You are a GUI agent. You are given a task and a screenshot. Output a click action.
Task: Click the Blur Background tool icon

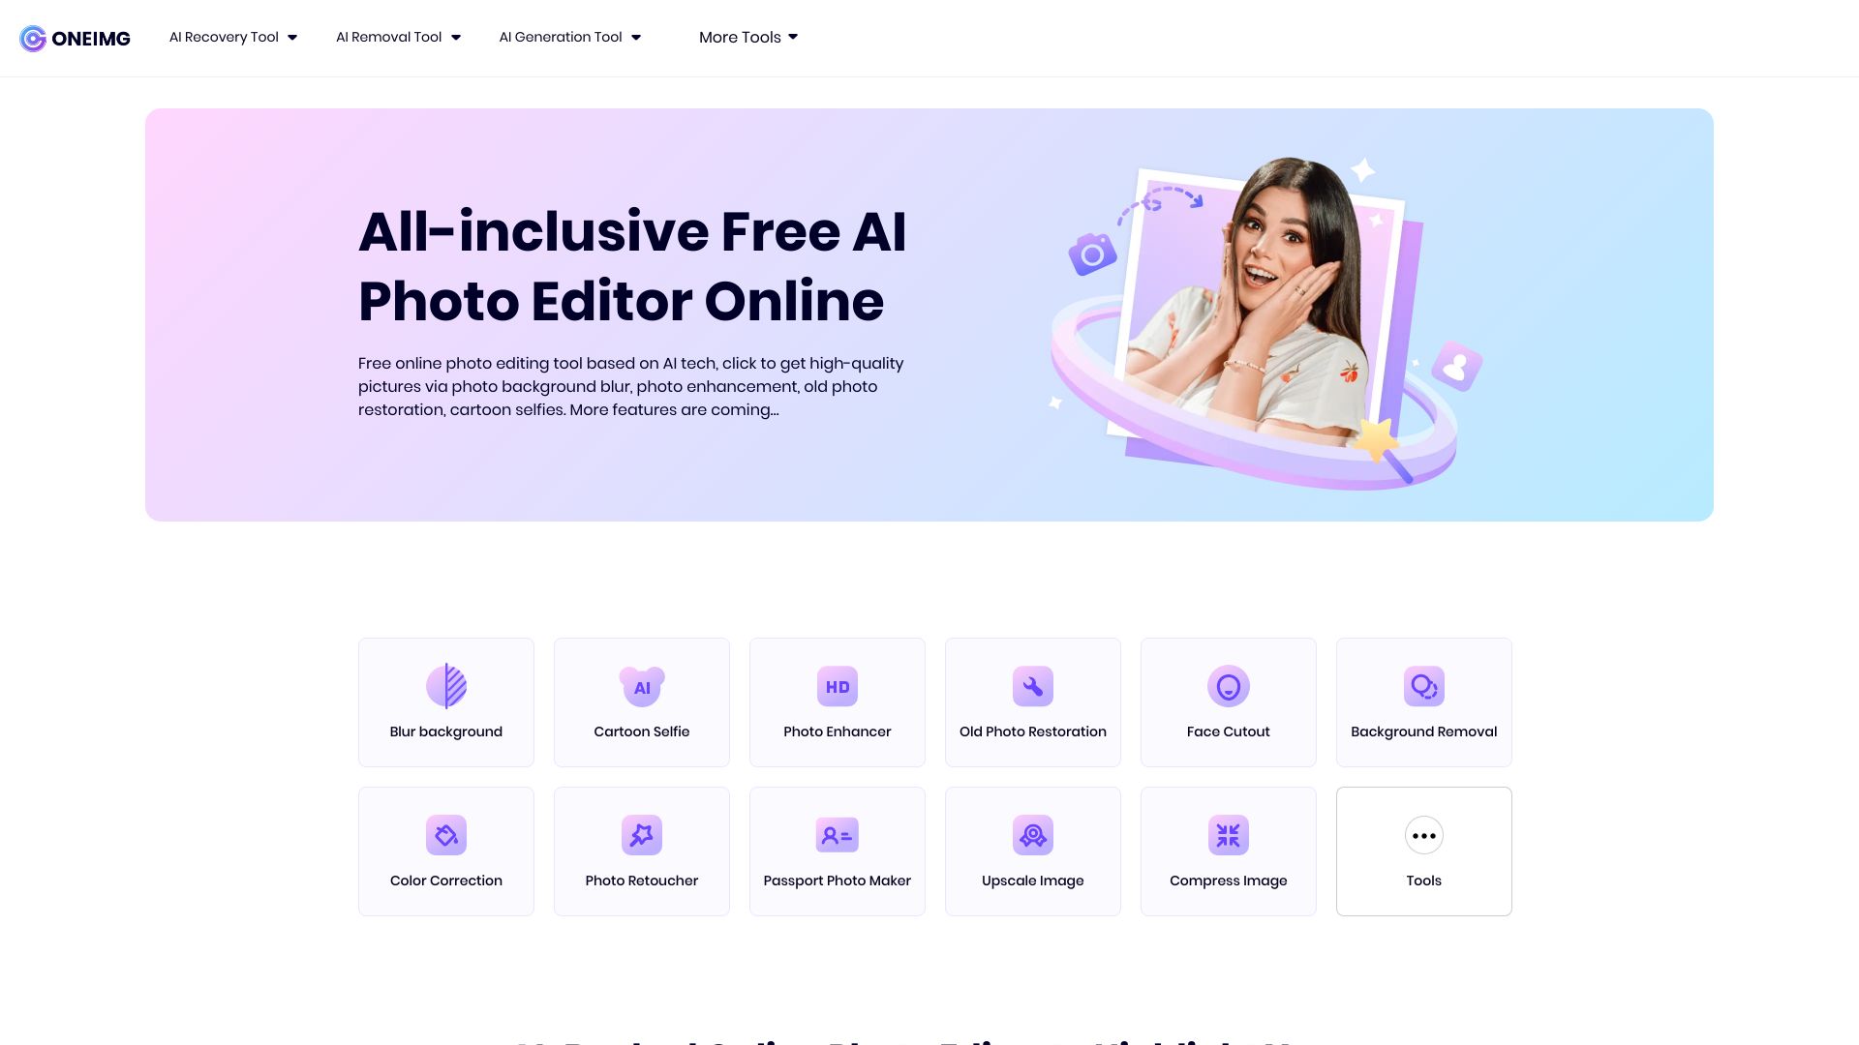click(x=445, y=685)
